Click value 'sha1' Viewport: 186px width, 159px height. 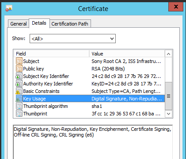pyautogui.click(x=97, y=106)
